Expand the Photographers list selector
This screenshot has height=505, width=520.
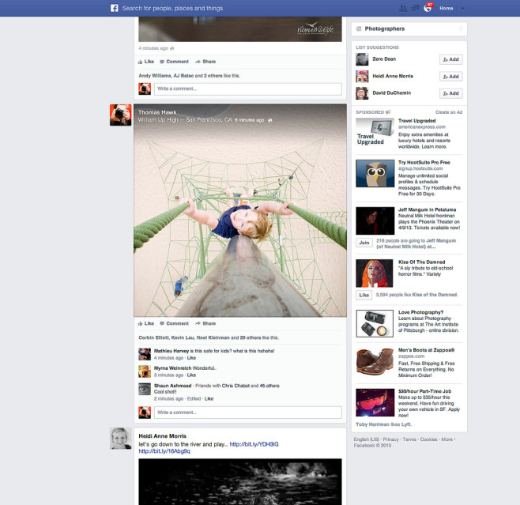pos(461,29)
